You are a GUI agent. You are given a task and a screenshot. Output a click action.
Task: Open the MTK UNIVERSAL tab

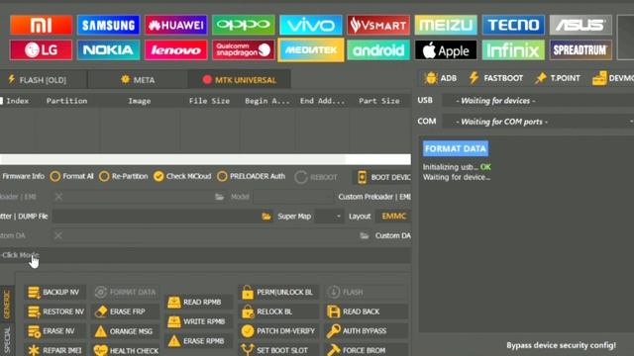click(x=240, y=80)
